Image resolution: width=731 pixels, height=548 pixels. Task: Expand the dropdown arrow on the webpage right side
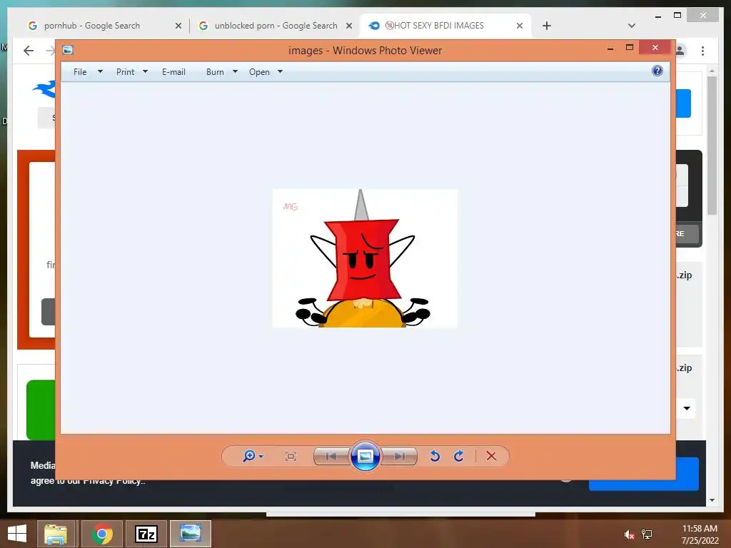687,409
